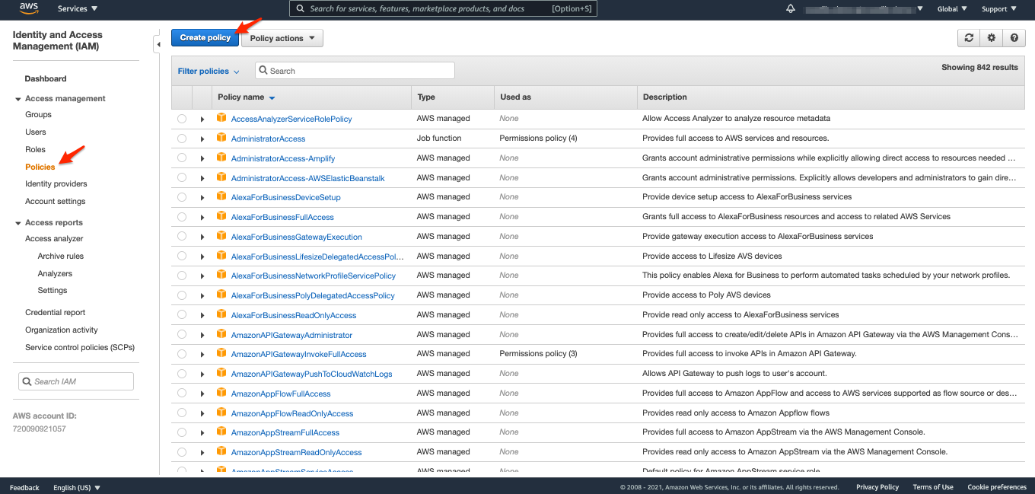1035x494 pixels.
Task: Open the Policy actions dropdown
Action: tap(282, 38)
